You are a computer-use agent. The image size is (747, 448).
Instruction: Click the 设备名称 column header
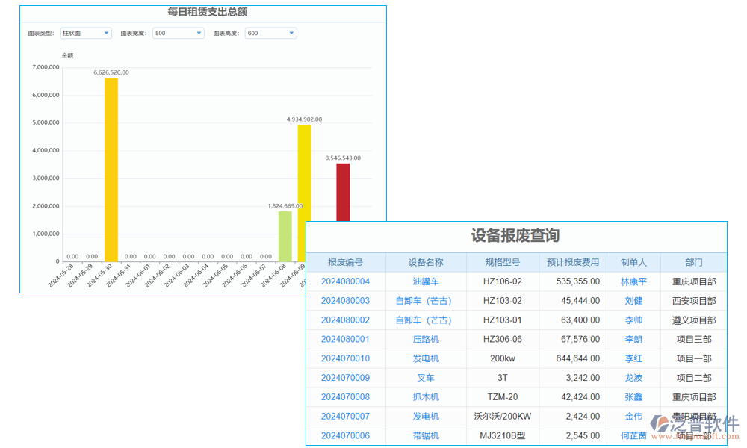(x=426, y=261)
